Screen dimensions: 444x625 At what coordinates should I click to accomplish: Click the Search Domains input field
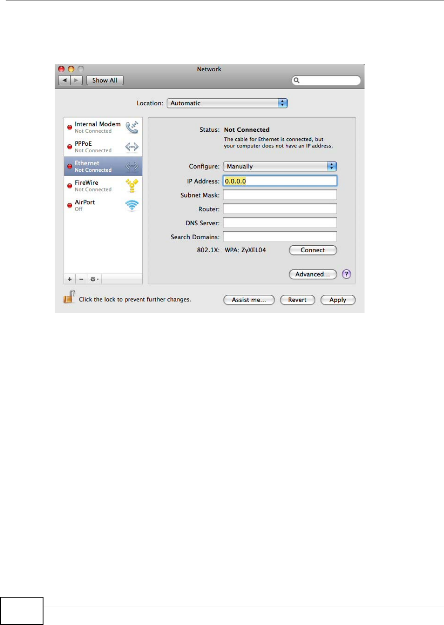[280, 237]
